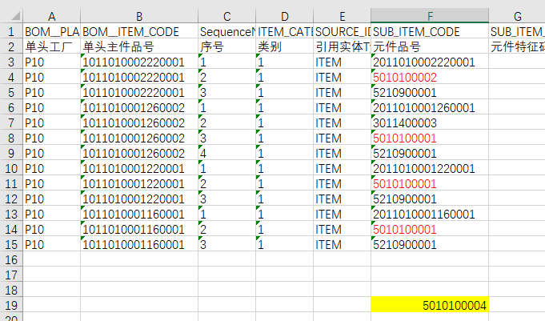Image resolution: width=545 pixels, height=321 pixels.
Task: Click the cell reading 类别
Action: pos(284,46)
